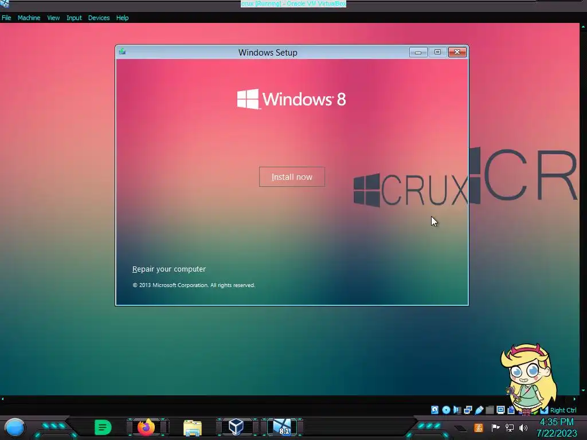Maximize the Windows Setup window
Screen dimensions: 587x440
[437, 52]
